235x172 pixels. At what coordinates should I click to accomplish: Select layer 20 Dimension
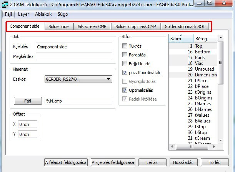point(193,75)
